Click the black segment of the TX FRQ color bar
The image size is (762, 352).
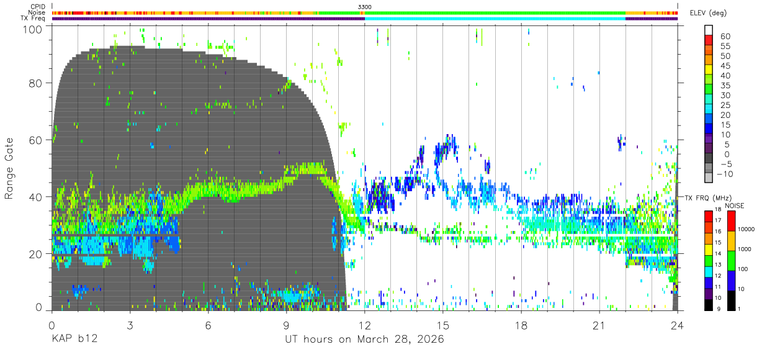[x=709, y=305]
